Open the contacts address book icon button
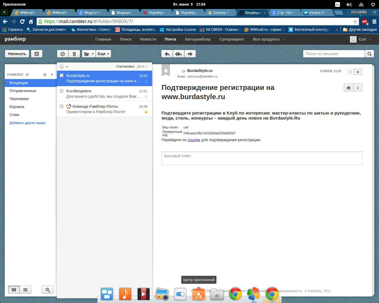The height and width of the screenshot is (303, 379). pos(37,54)
